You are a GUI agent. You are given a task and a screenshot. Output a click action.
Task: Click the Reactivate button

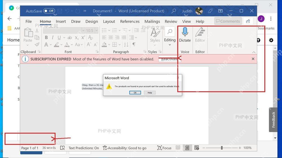coord(169,59)
